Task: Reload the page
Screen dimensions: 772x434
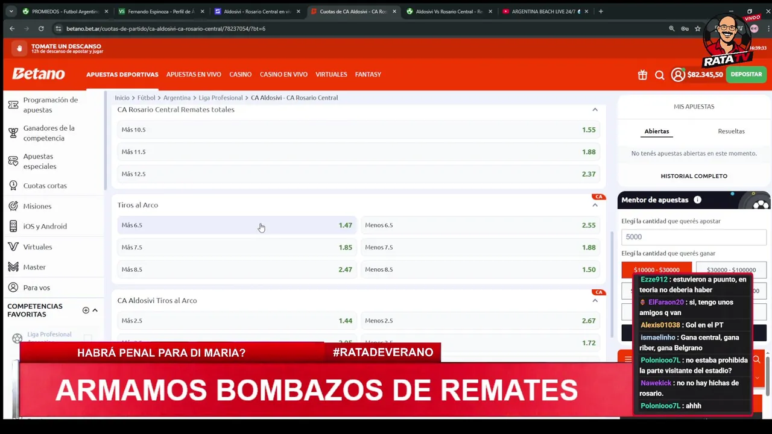Action: click(x=41, y=28)
